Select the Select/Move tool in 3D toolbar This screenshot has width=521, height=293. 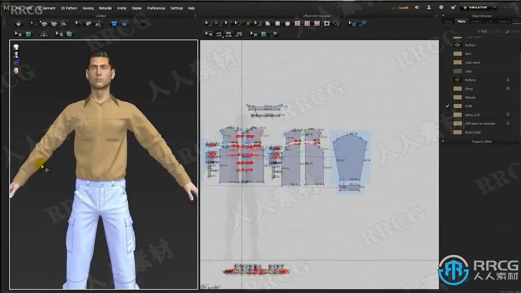coord(34,24)
